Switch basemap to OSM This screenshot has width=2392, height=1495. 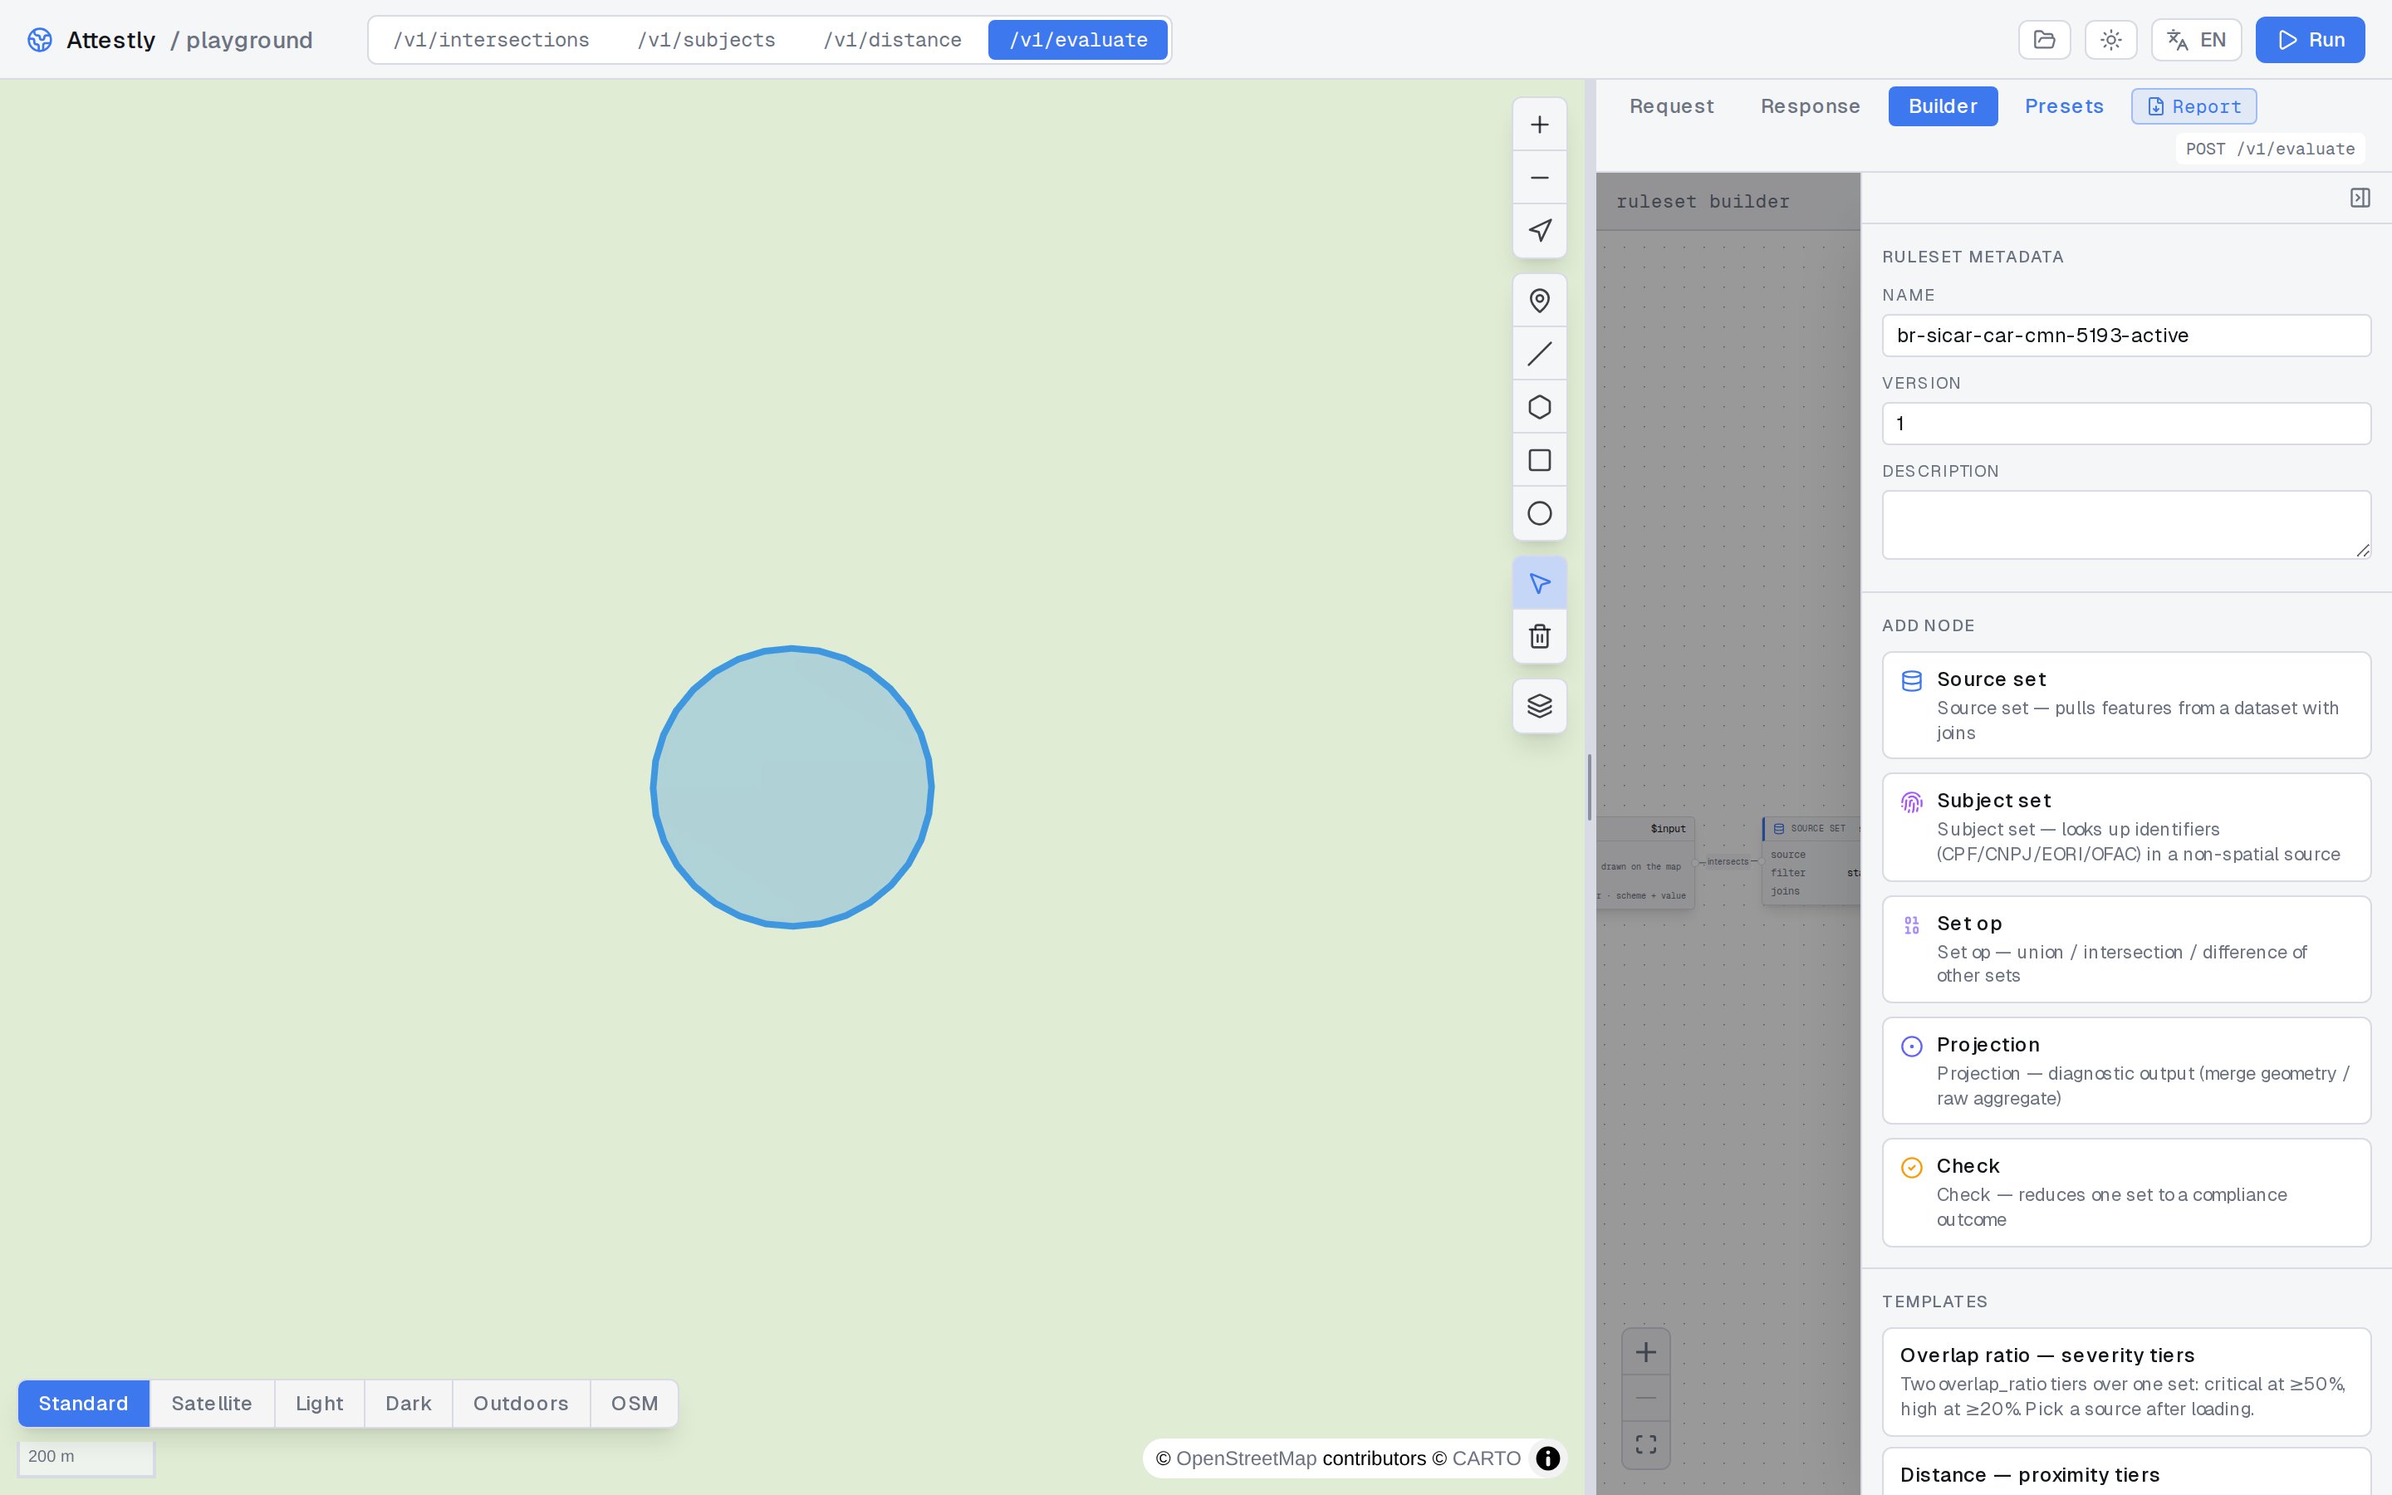[x=634, y=1403]
